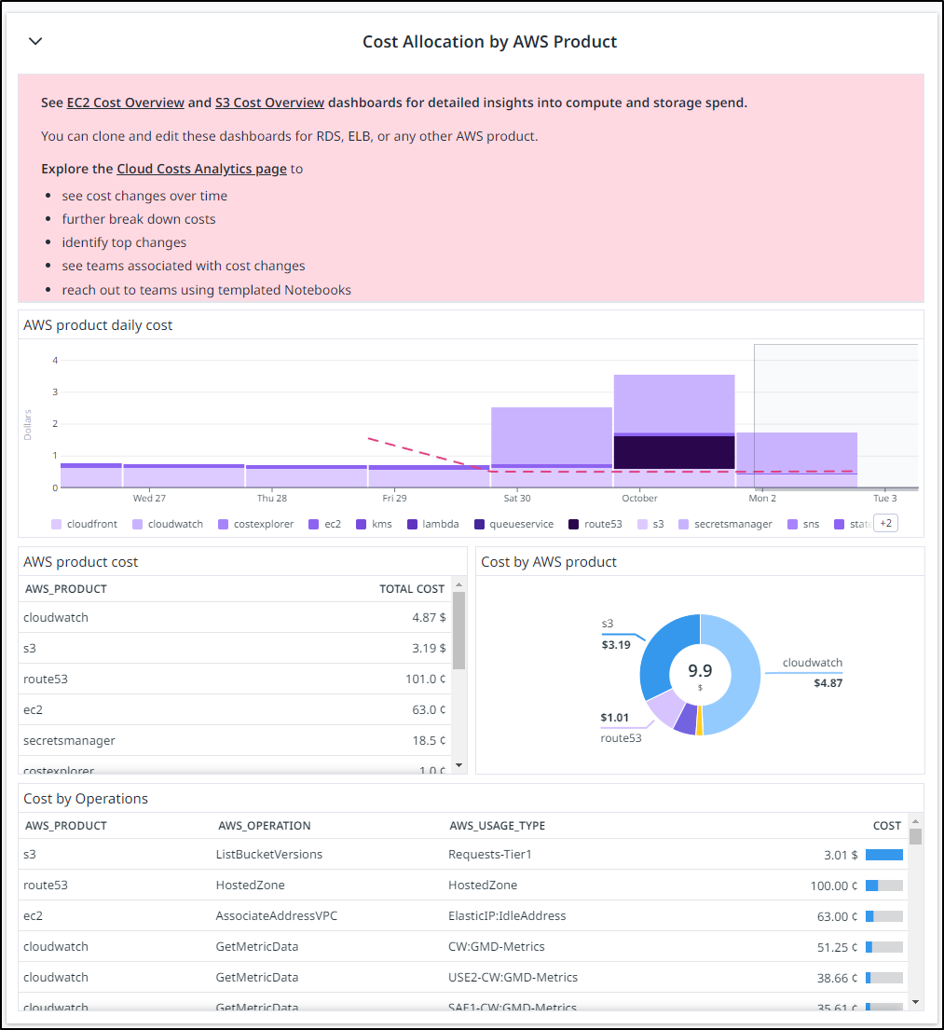Click the cloudwatch $4.87 donut label
The image size is (944, 1030).
[x=812, y=673]
